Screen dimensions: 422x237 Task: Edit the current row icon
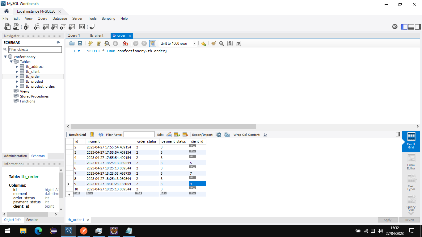click(x=169, y=135)
